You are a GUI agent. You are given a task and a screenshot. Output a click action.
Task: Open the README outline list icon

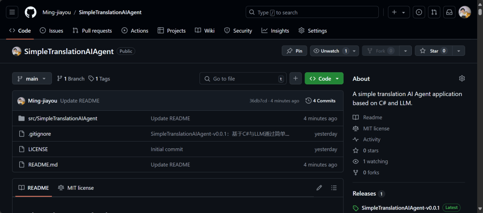click(x=334, y=188)
